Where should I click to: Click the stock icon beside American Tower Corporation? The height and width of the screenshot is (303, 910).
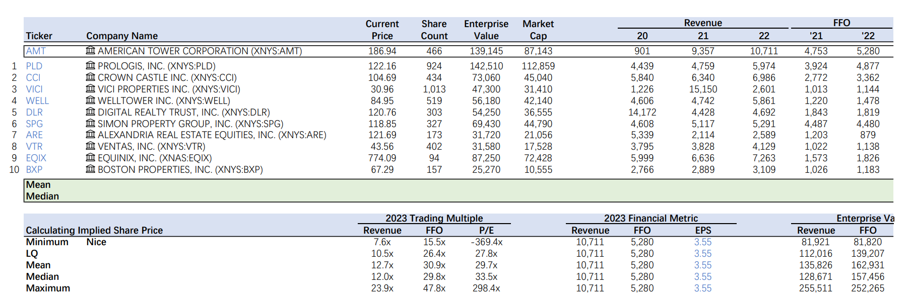coord(90,50)
